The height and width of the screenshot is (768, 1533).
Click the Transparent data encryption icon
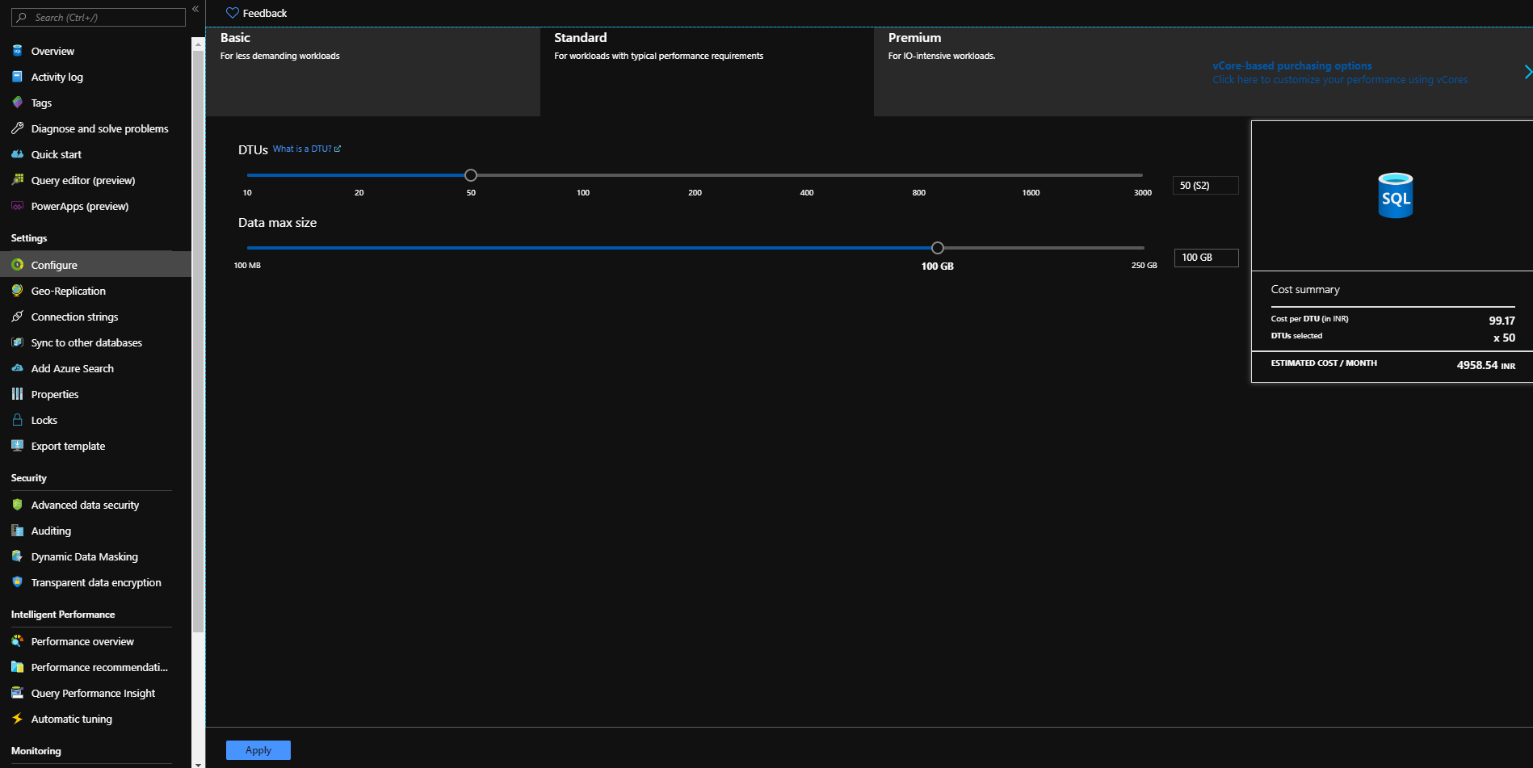tap(17, 582)
